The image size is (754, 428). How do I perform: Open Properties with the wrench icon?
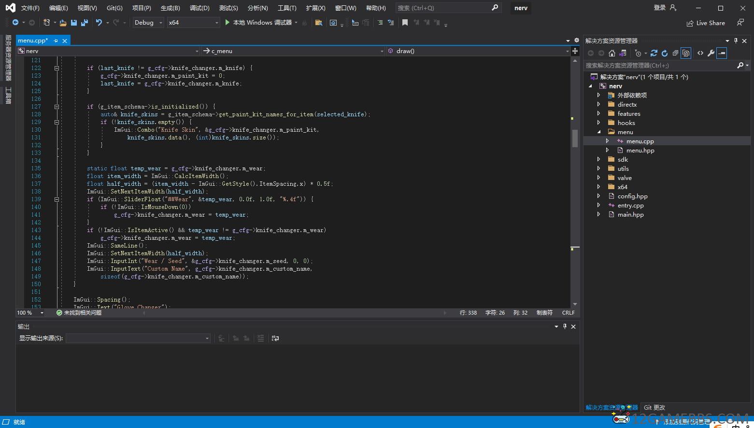click(x=711, y=53)
